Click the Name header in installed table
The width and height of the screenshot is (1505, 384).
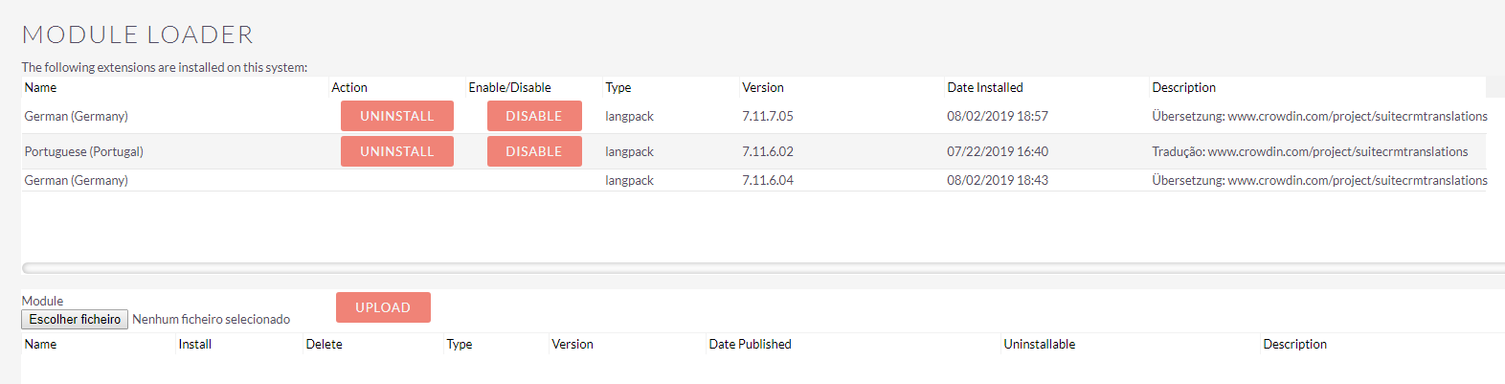point(40,87)
